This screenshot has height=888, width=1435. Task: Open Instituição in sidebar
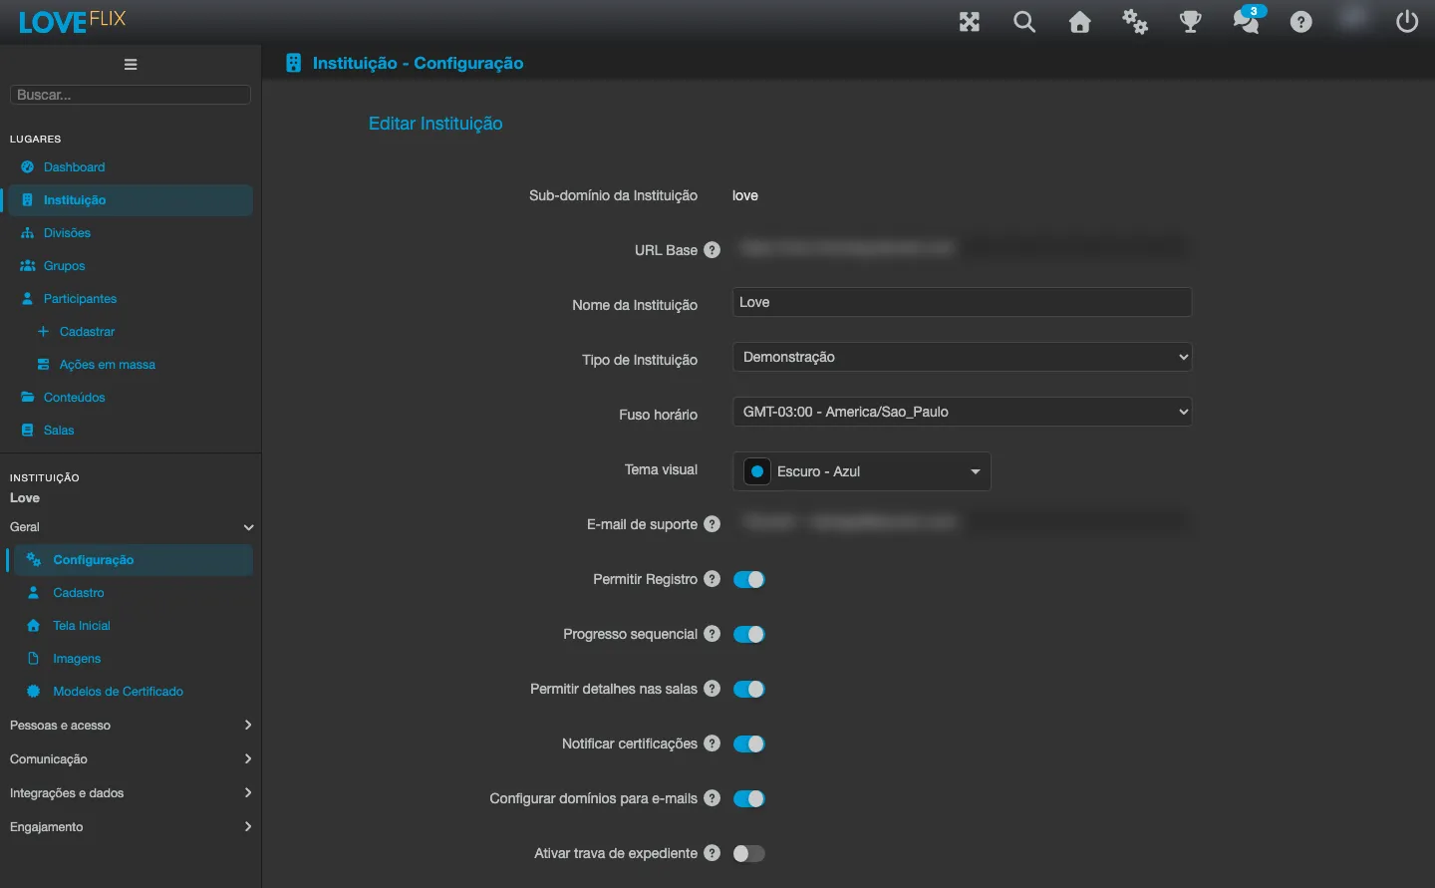point(131,200)
